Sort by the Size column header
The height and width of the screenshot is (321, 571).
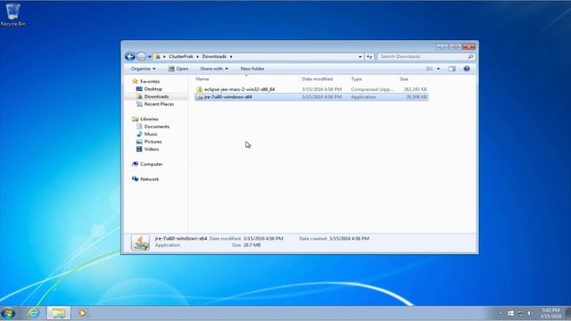coord(404,79)
